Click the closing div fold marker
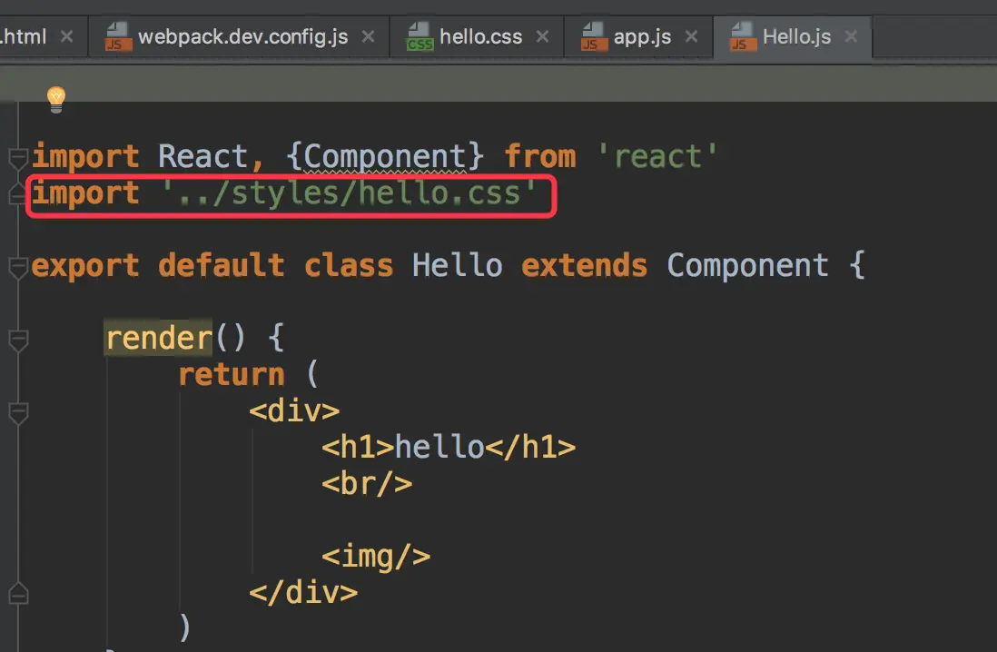The height and width of the screenshot is (652, 997). pyautogui.click(x=18, y=594)
